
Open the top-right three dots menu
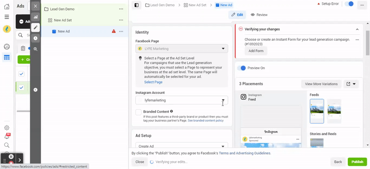coord(362,5)
